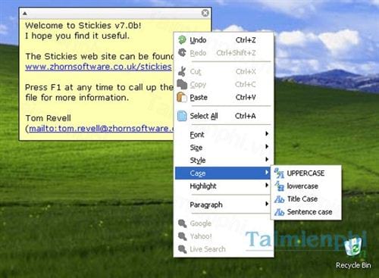Click the Copy icon in the menu

click(182, 84)
